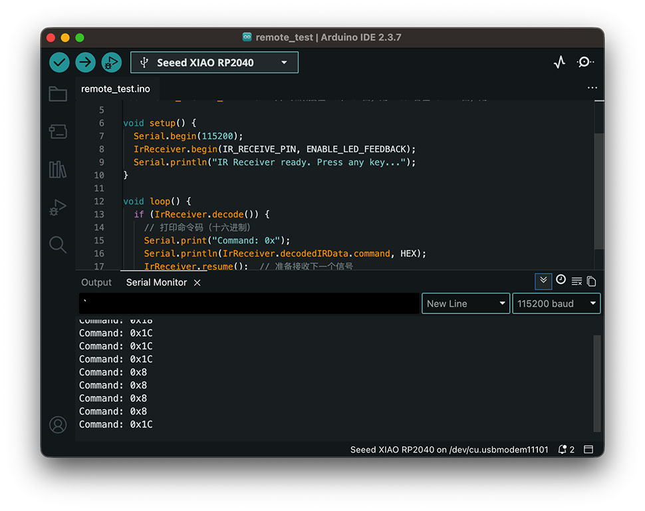
Task: Start debugging with the debug toolbar button
Action: click(x=111, y=63)
